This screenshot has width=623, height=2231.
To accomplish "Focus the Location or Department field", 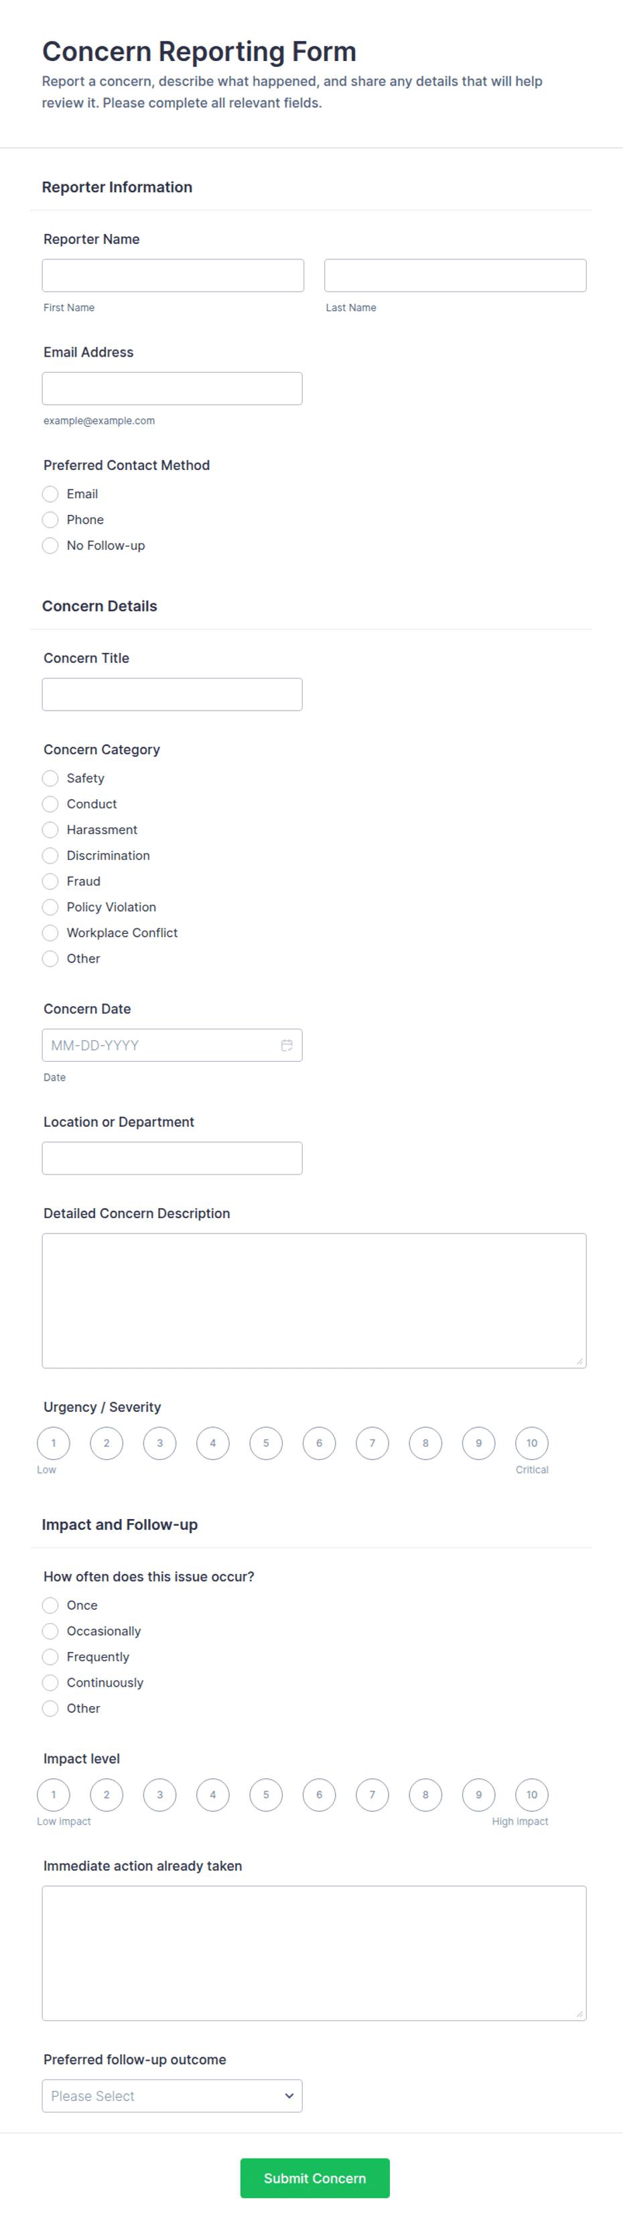I will point(172,1158).
